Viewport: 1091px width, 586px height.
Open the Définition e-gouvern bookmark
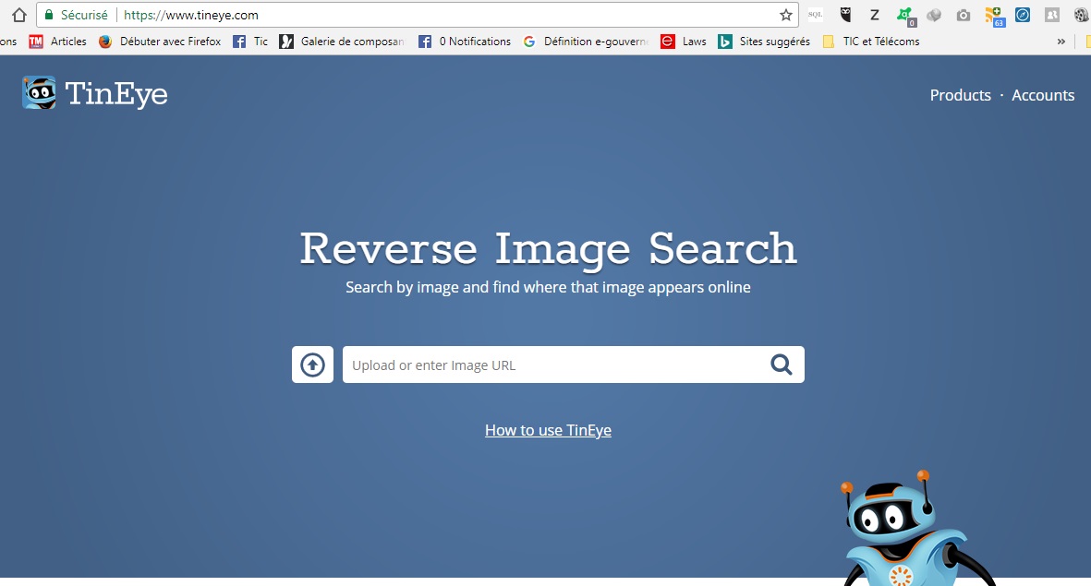pos(585,42)
